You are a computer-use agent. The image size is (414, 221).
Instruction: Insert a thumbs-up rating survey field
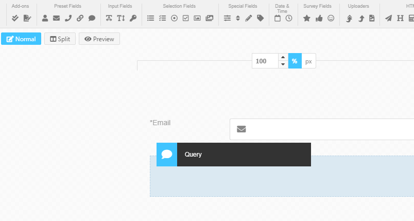319,18
